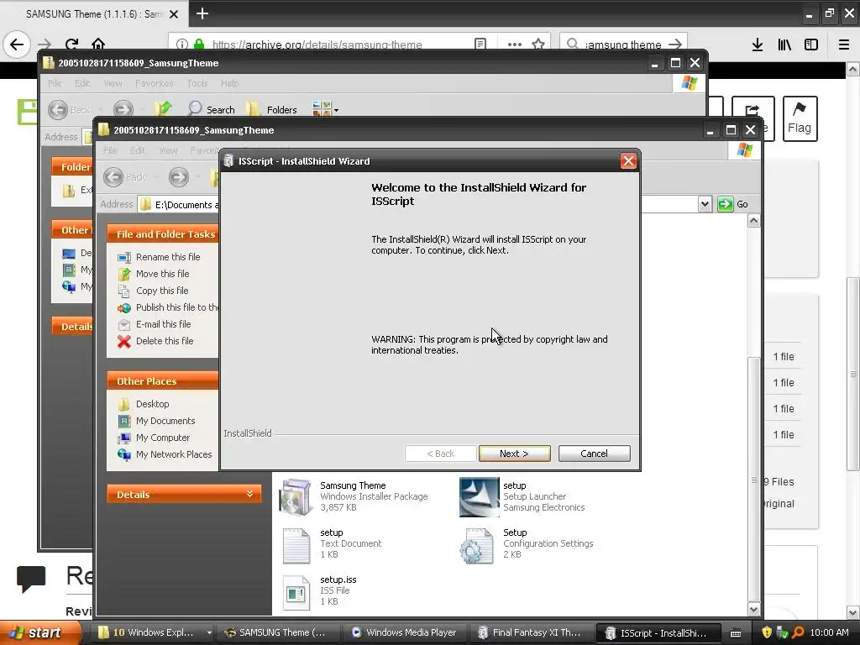Click the Go button in address bar
860x645 pixels.
pyautogui.click(x=733, y=204)
